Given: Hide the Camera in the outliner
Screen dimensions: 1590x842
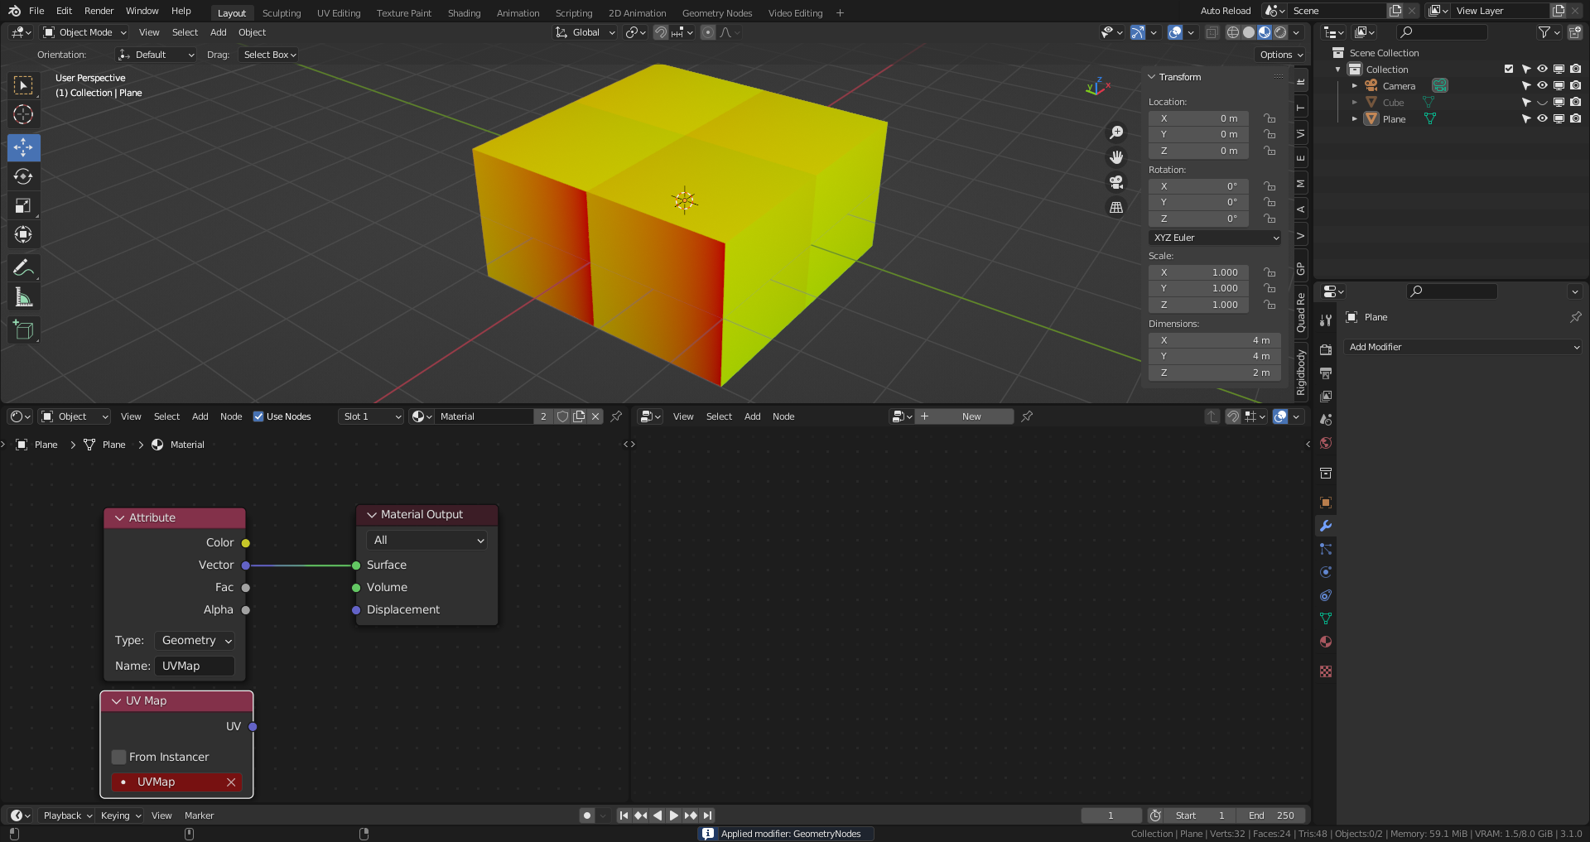Looking at the screenshot, I should point(1542,86).
